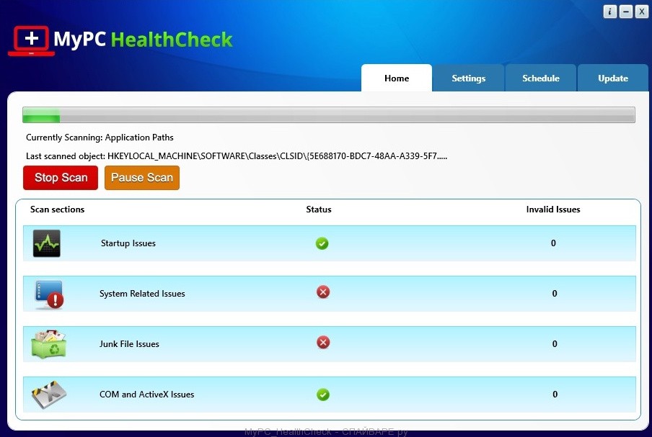Close the window with the X button
Image resolution: width=652 pixels, height=437 pixels.
[x=642, y=12]
